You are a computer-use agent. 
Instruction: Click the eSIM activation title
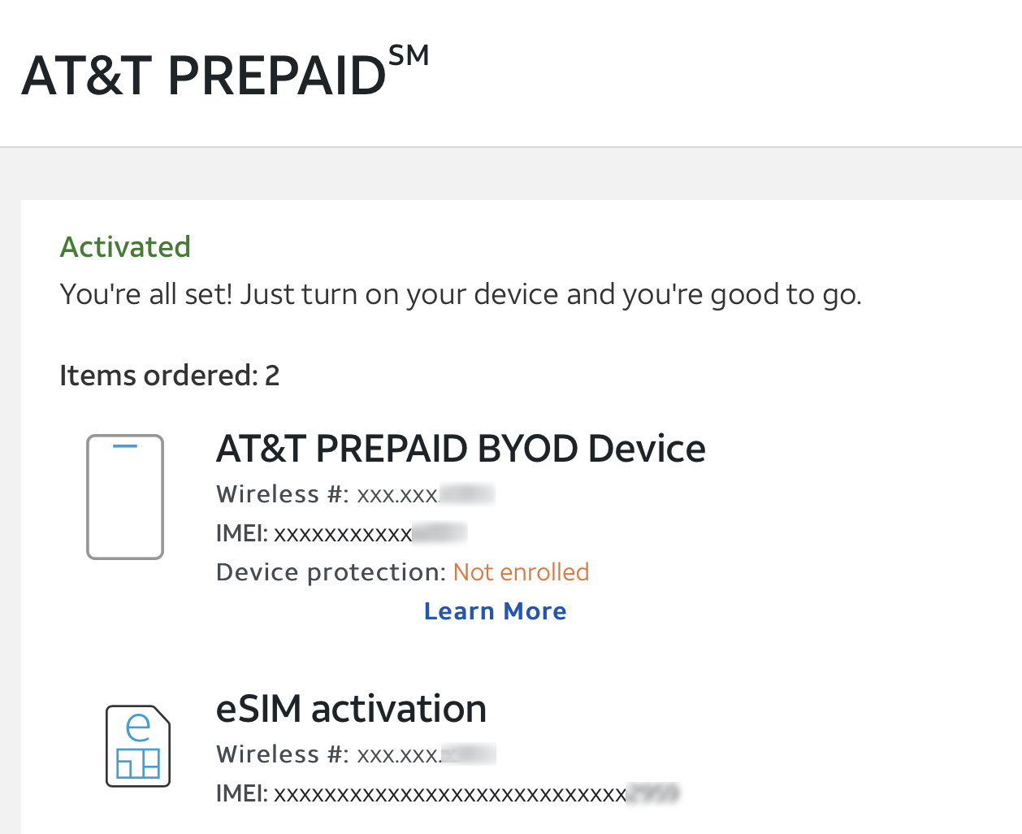351,709
